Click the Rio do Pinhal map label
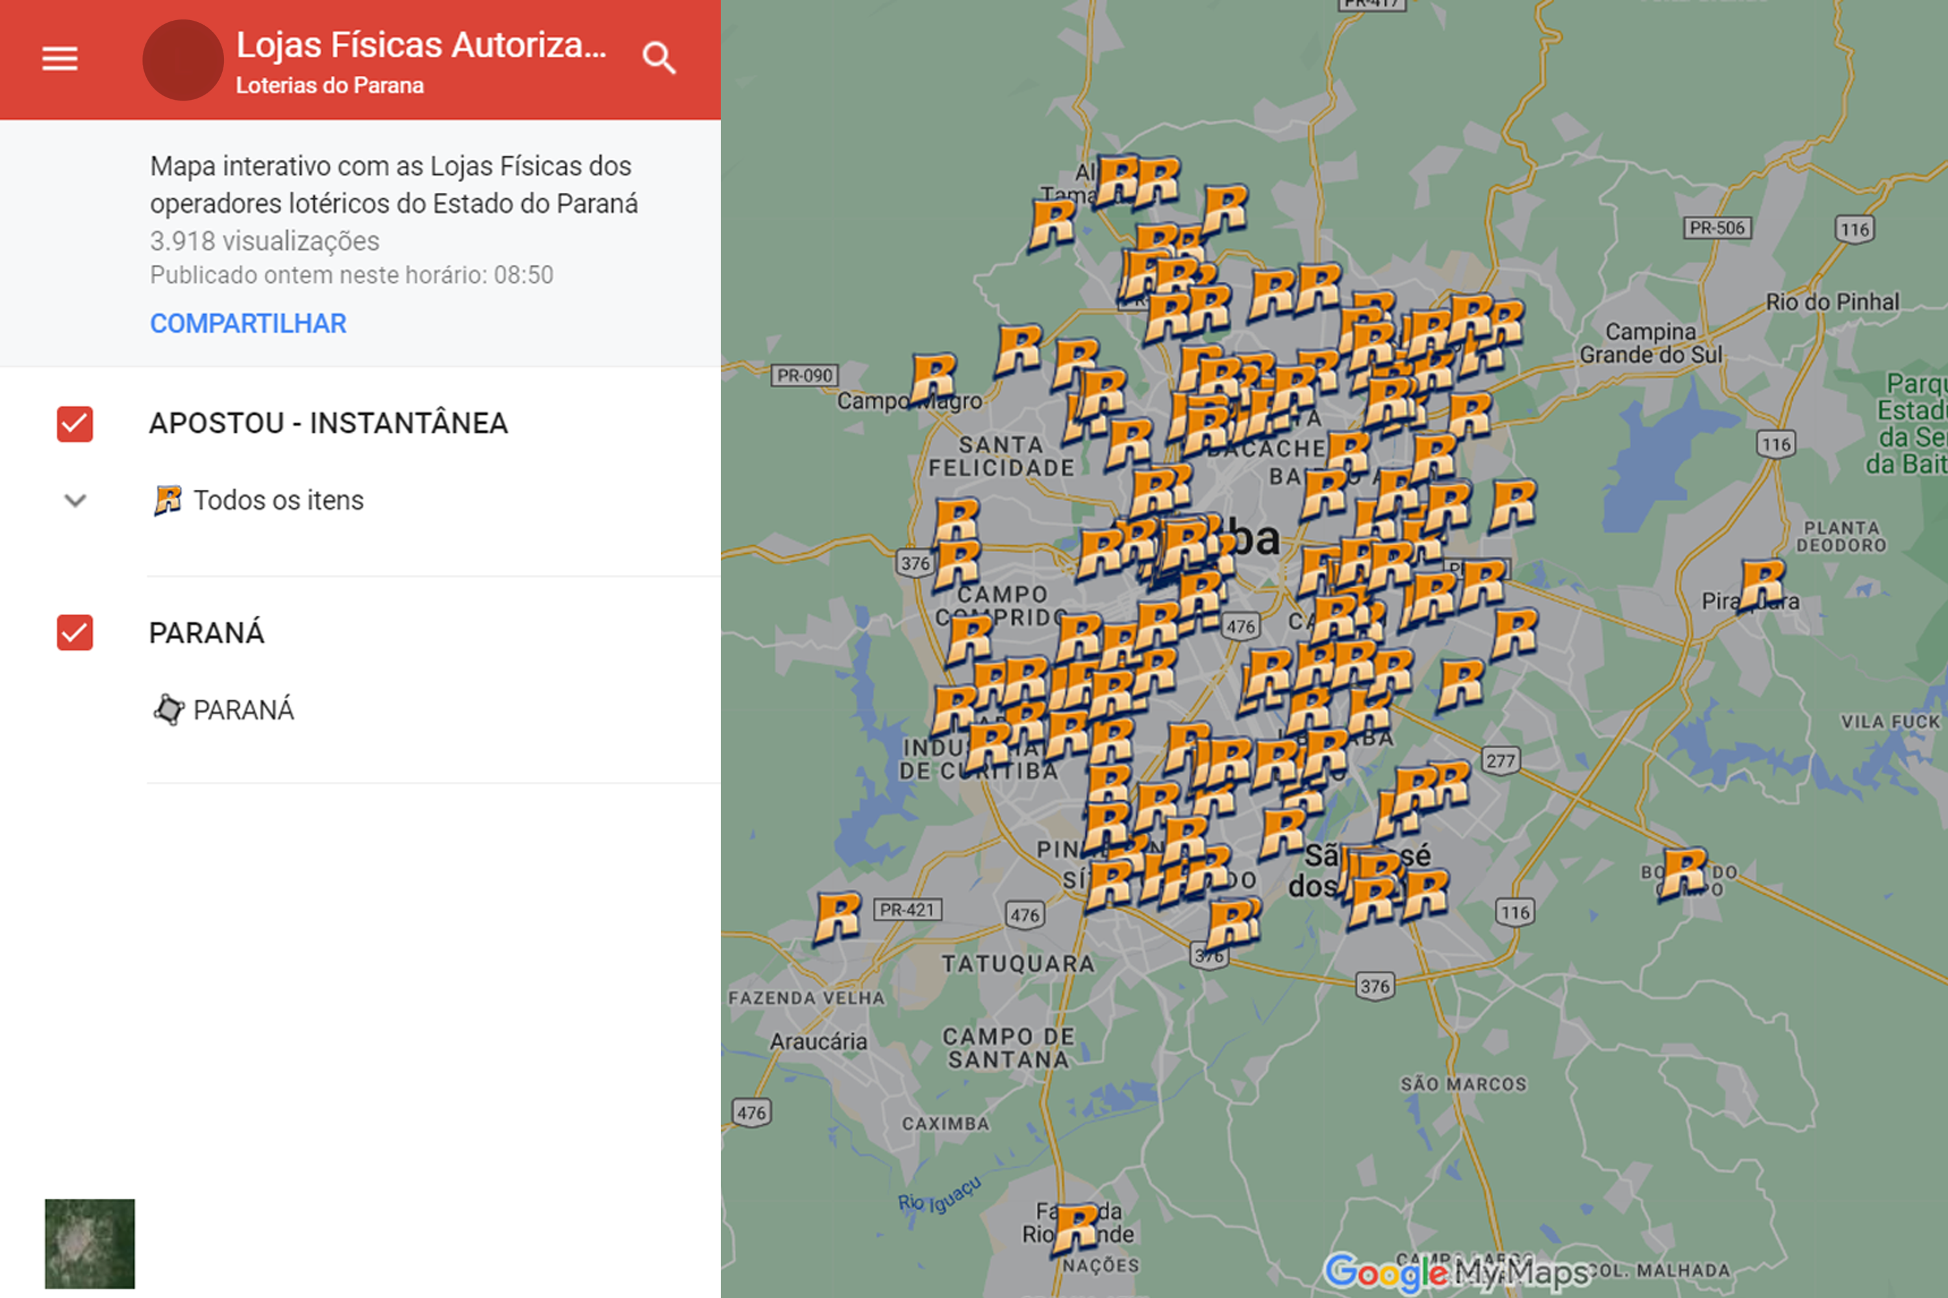The width and height of the screenshot is (1948, 1298). tap(1832, 301)
